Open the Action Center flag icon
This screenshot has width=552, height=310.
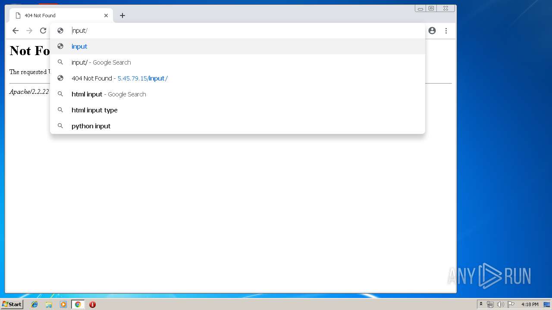(x=511, y=304)
